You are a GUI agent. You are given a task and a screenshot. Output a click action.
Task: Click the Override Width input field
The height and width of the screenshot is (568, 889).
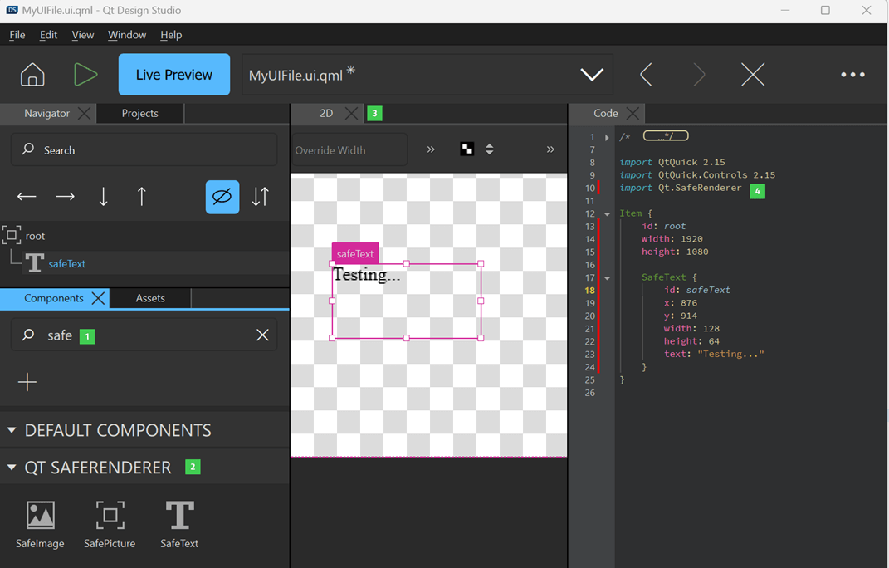pyautogui.click(x=349, y=150)
